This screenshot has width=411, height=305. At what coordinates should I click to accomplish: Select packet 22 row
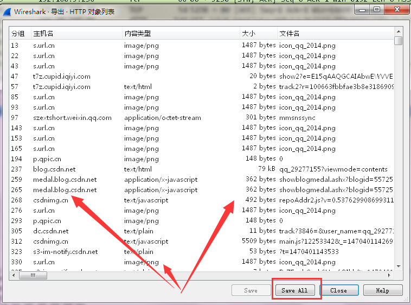pyautogui.click(x=201, y=55)
